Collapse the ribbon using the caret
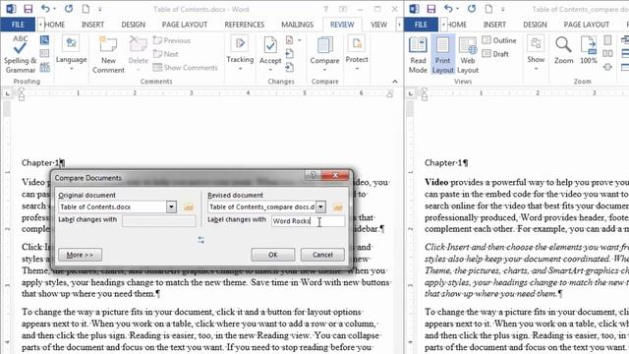Screen dimensions: 629x354 395,82
